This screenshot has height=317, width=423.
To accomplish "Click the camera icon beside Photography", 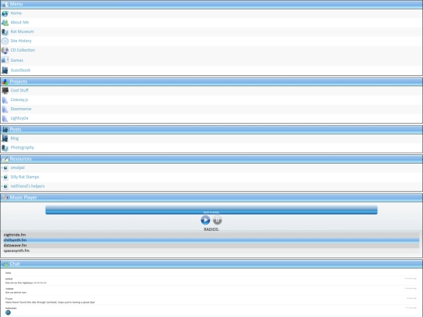I will click(x=5, y=148).
